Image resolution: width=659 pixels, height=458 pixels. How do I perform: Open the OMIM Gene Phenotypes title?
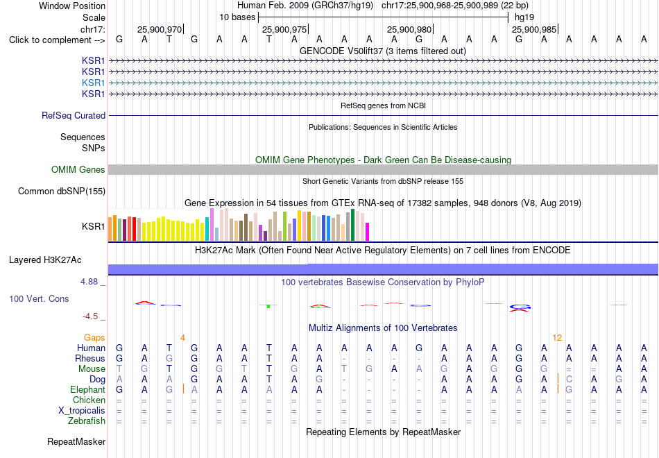384,160
